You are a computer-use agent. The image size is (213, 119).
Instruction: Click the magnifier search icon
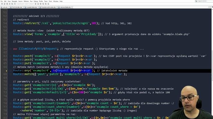pyautogui.click(x=196, y=1)
